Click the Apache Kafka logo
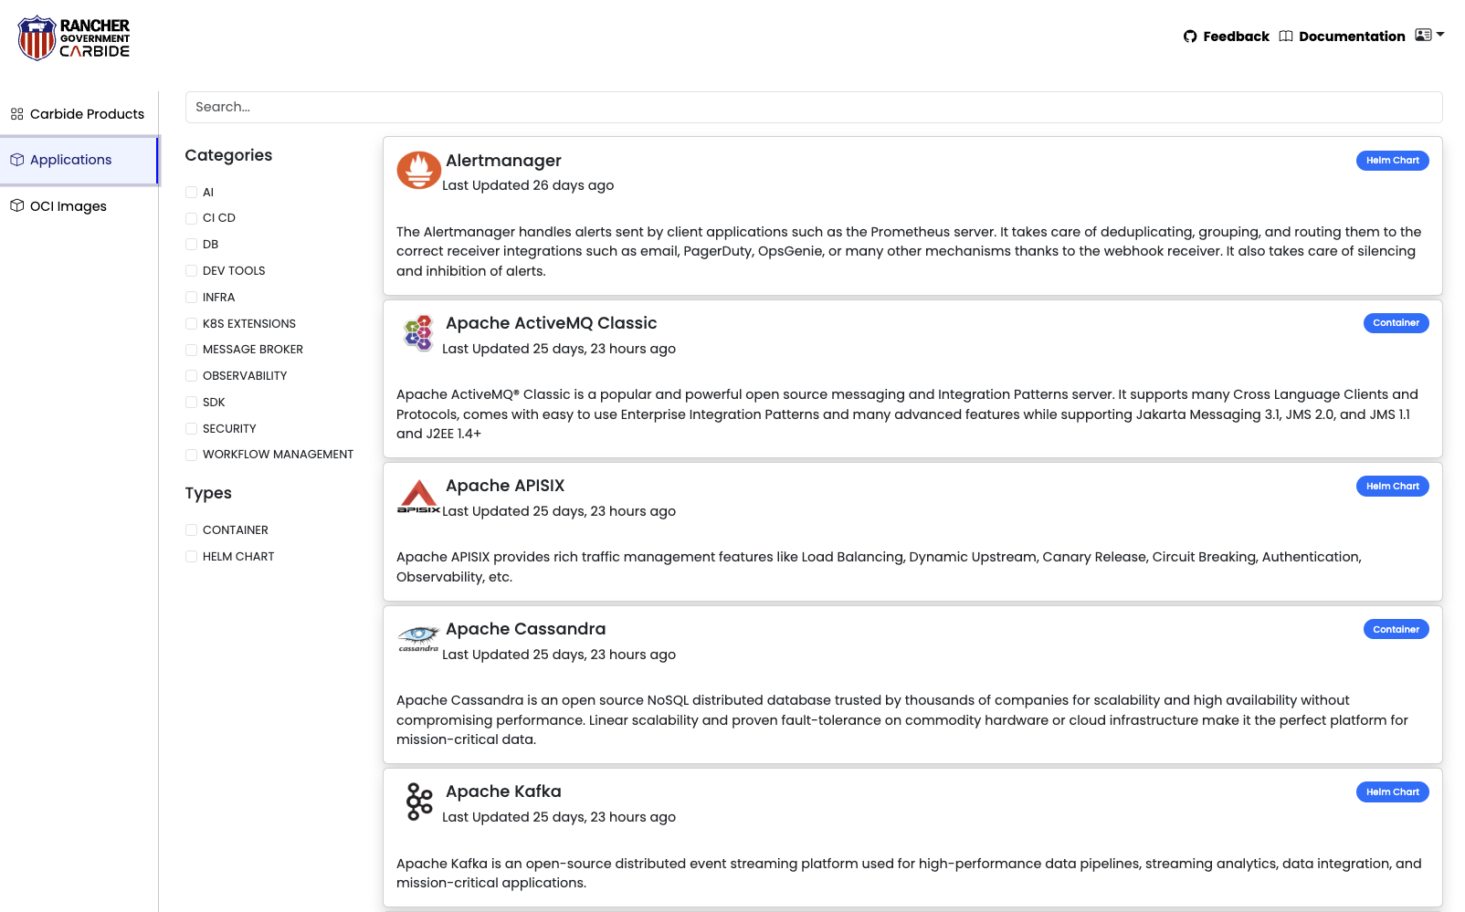 (419, 802)
